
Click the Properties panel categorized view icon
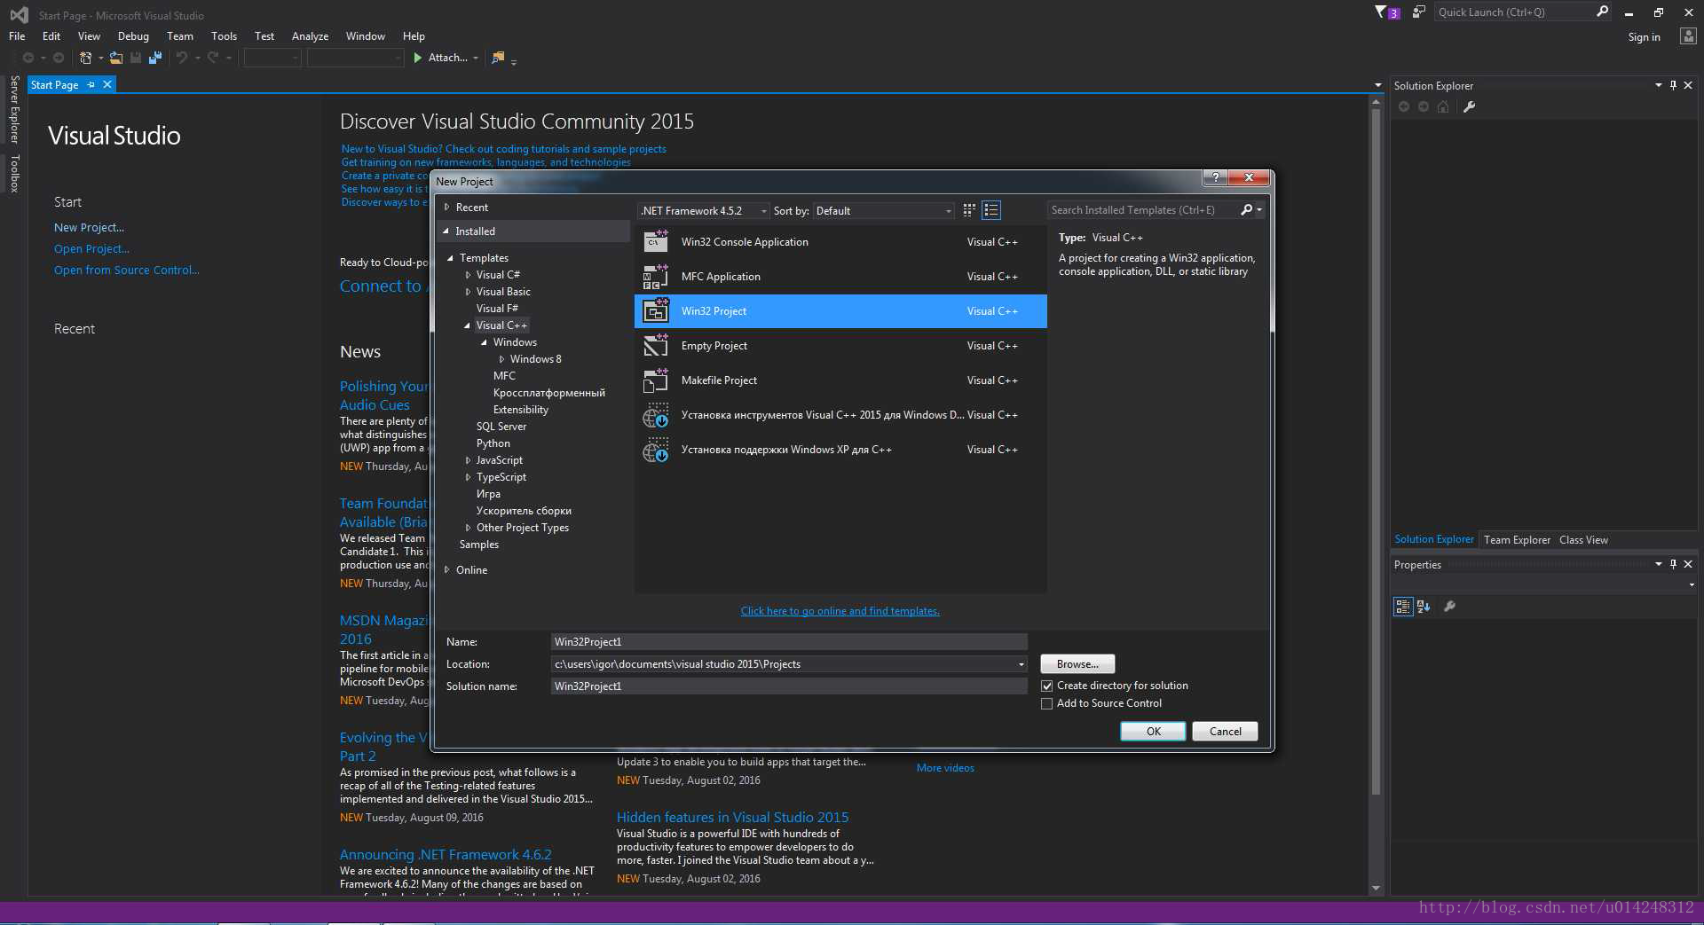[x=1402, y=607]
